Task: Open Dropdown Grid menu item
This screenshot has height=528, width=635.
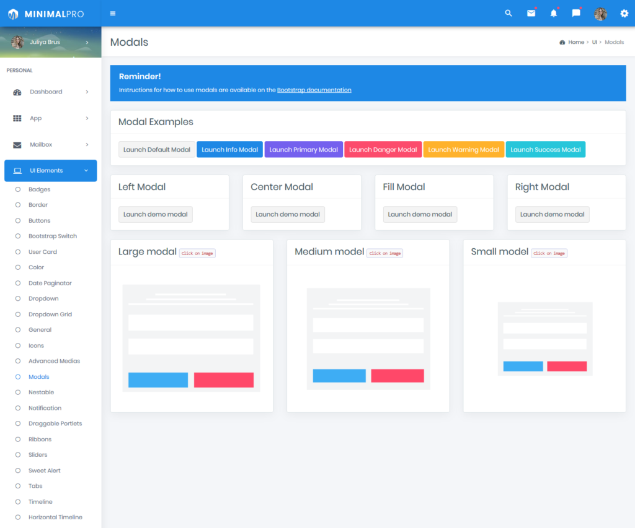Action: coord(50,314)
